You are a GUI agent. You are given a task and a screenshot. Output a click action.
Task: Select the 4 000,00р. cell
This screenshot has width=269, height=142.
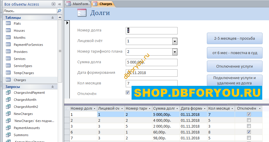[166, 120]
